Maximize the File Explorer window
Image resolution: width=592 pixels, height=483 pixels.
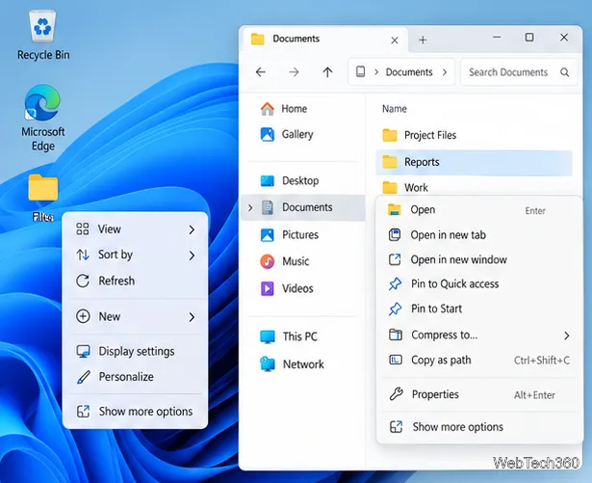tap(529, 38)
